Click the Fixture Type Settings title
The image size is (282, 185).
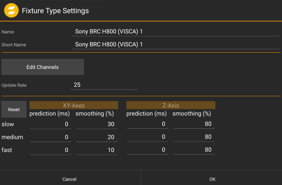point(55,11)
